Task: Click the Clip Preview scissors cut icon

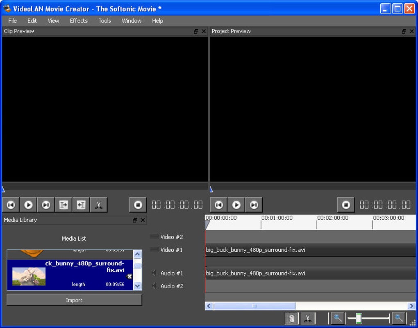Action: pos(98,205)
